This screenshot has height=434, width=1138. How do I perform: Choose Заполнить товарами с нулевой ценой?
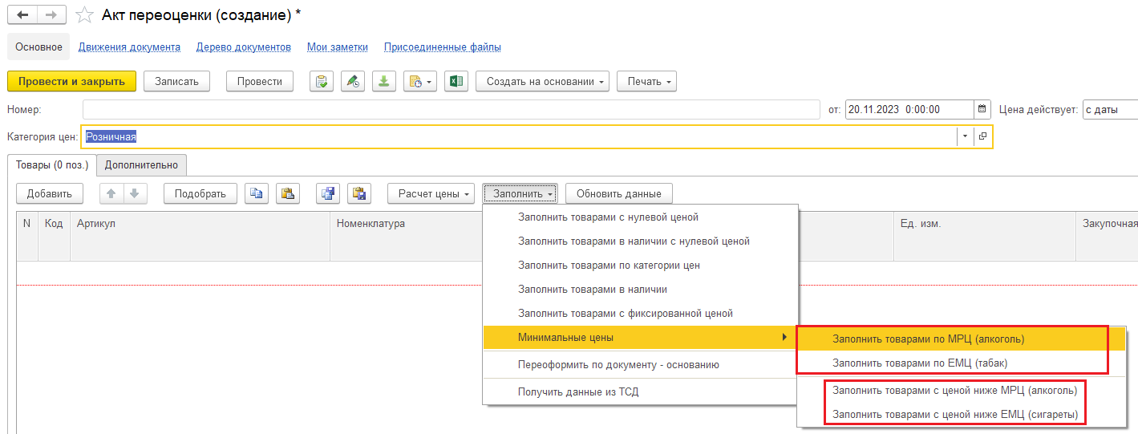click(608, 217)
